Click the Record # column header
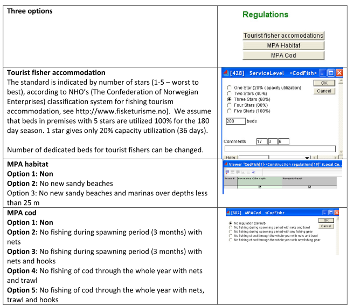This screenshot has height=306, width=354. tap(230, 181)
